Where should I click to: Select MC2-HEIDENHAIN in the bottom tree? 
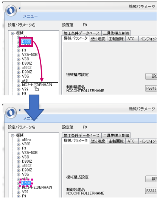point(37,187)
